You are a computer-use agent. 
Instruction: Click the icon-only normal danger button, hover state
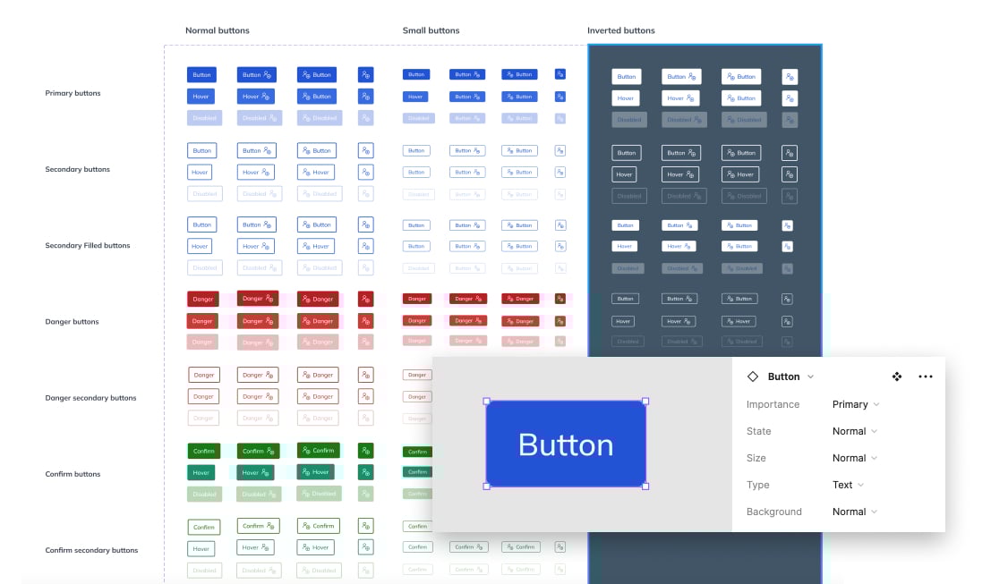(x=365, y=321)
